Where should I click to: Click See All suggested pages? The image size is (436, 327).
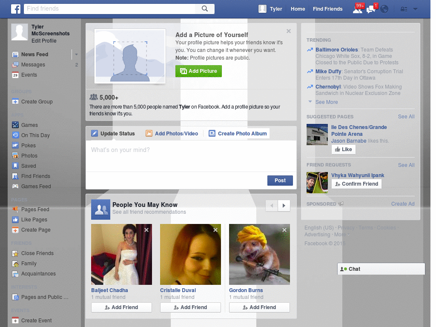pos(406,117)
